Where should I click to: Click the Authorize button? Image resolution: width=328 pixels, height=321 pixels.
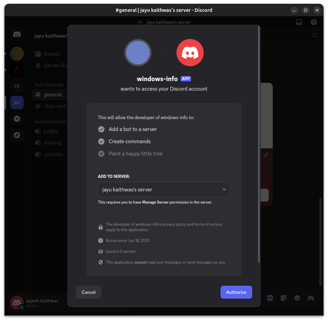(236, 292)
